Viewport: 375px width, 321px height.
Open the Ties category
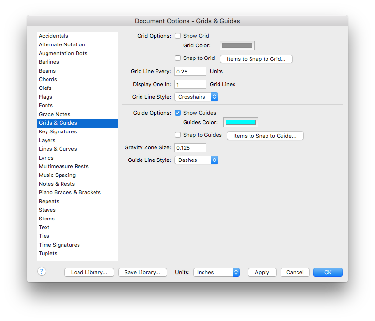tap(77, 236)
